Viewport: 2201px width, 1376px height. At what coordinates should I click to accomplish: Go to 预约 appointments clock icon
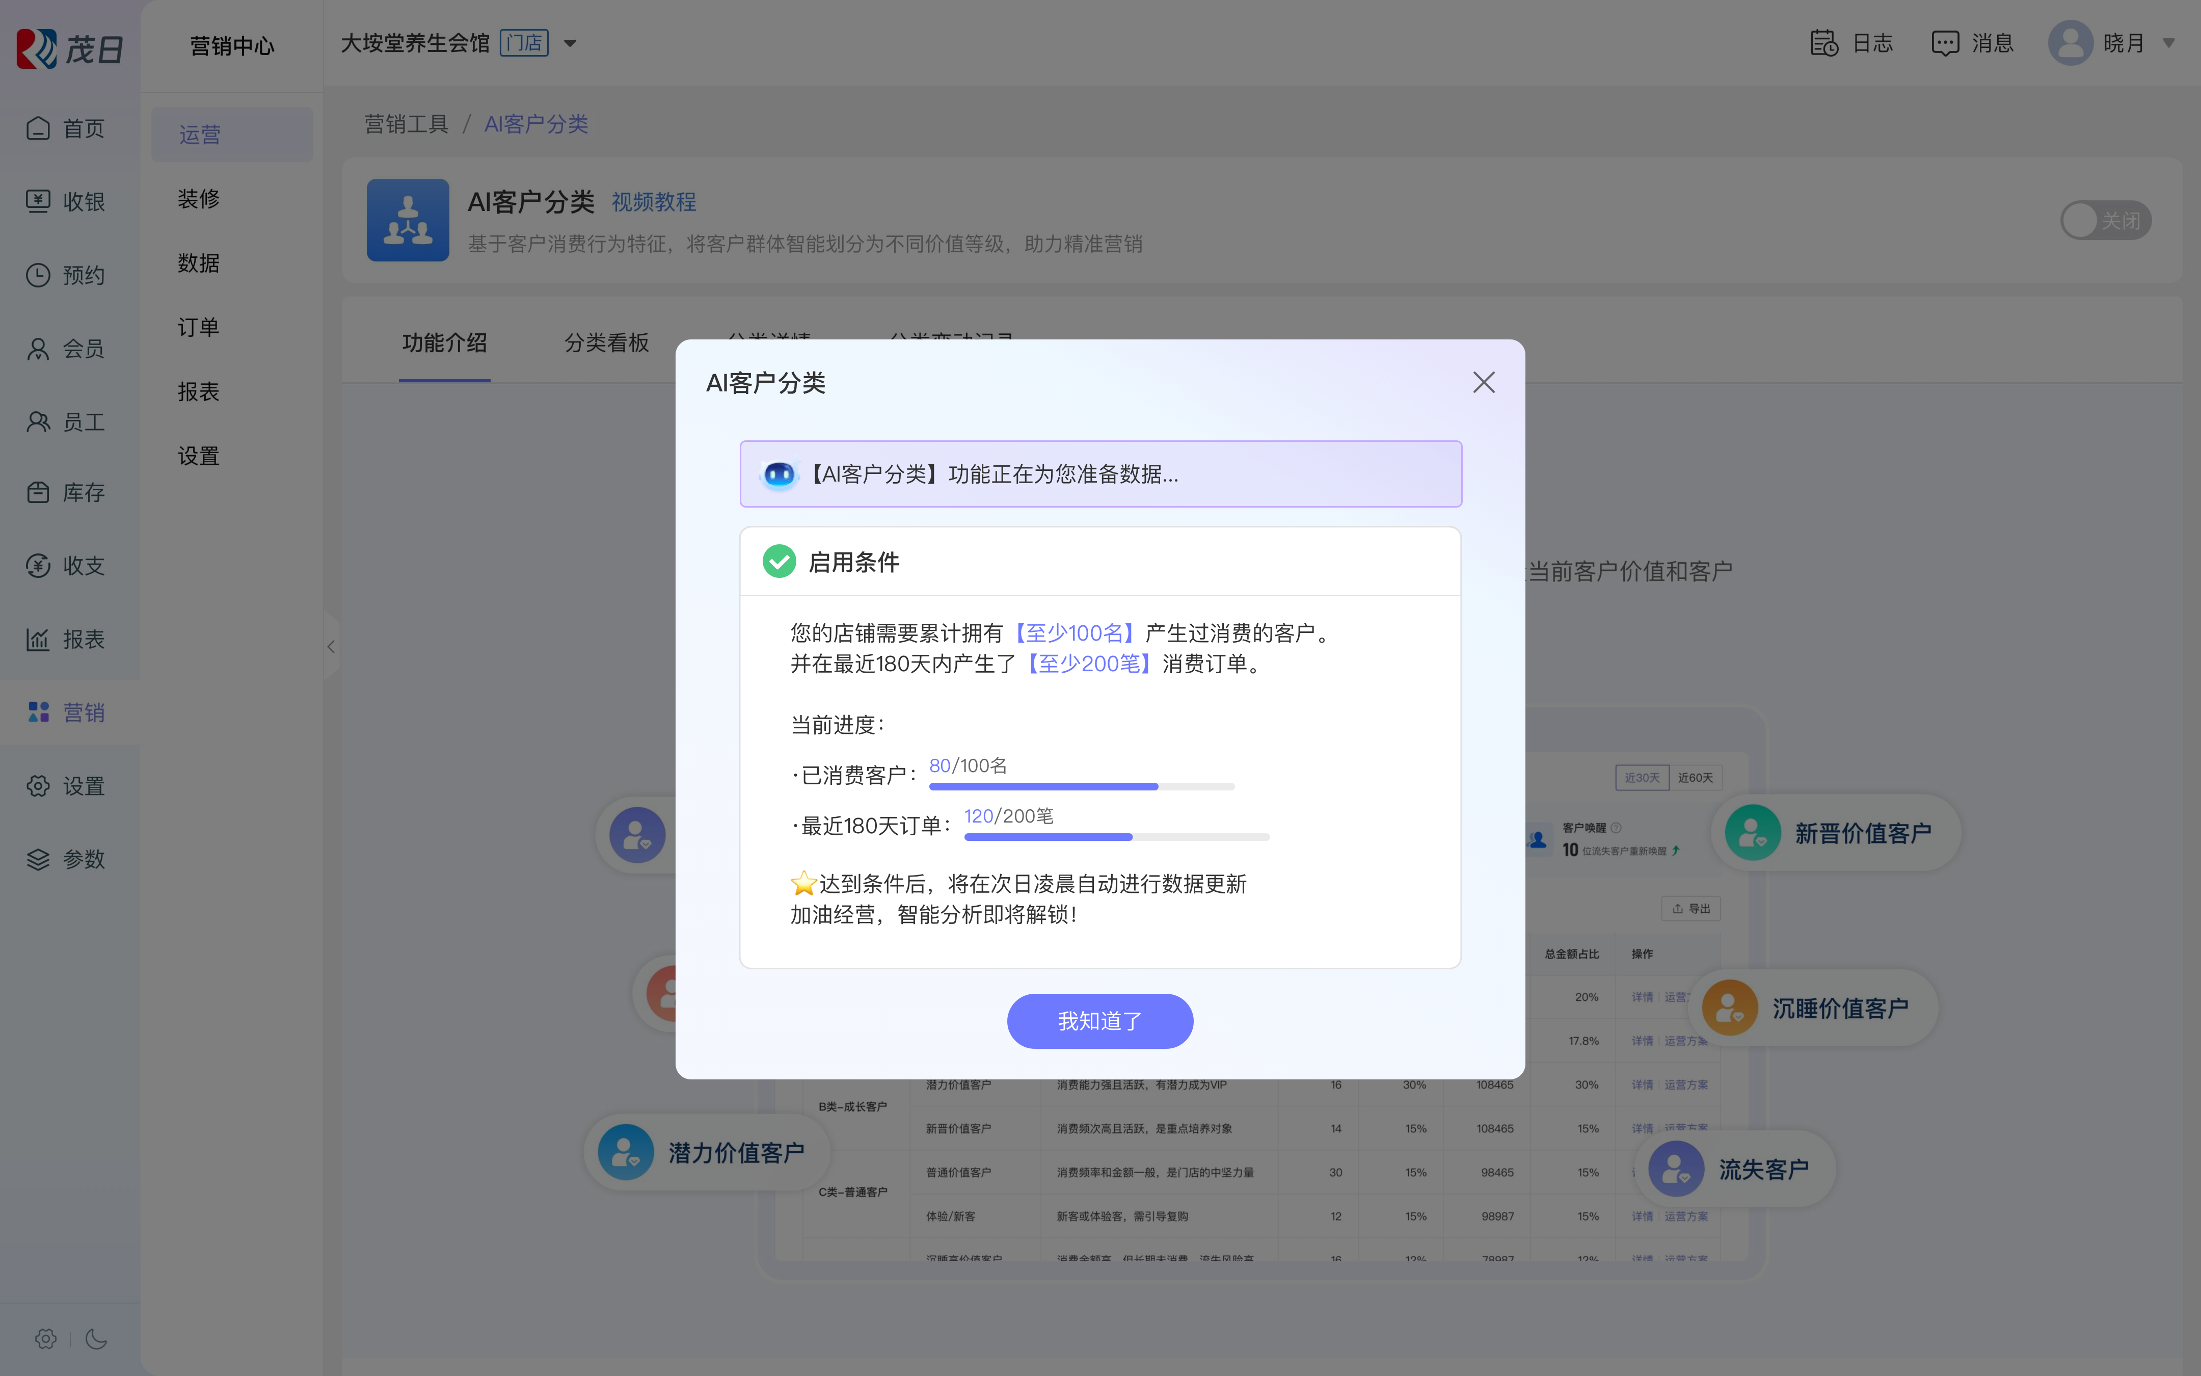tap(38, 275)
